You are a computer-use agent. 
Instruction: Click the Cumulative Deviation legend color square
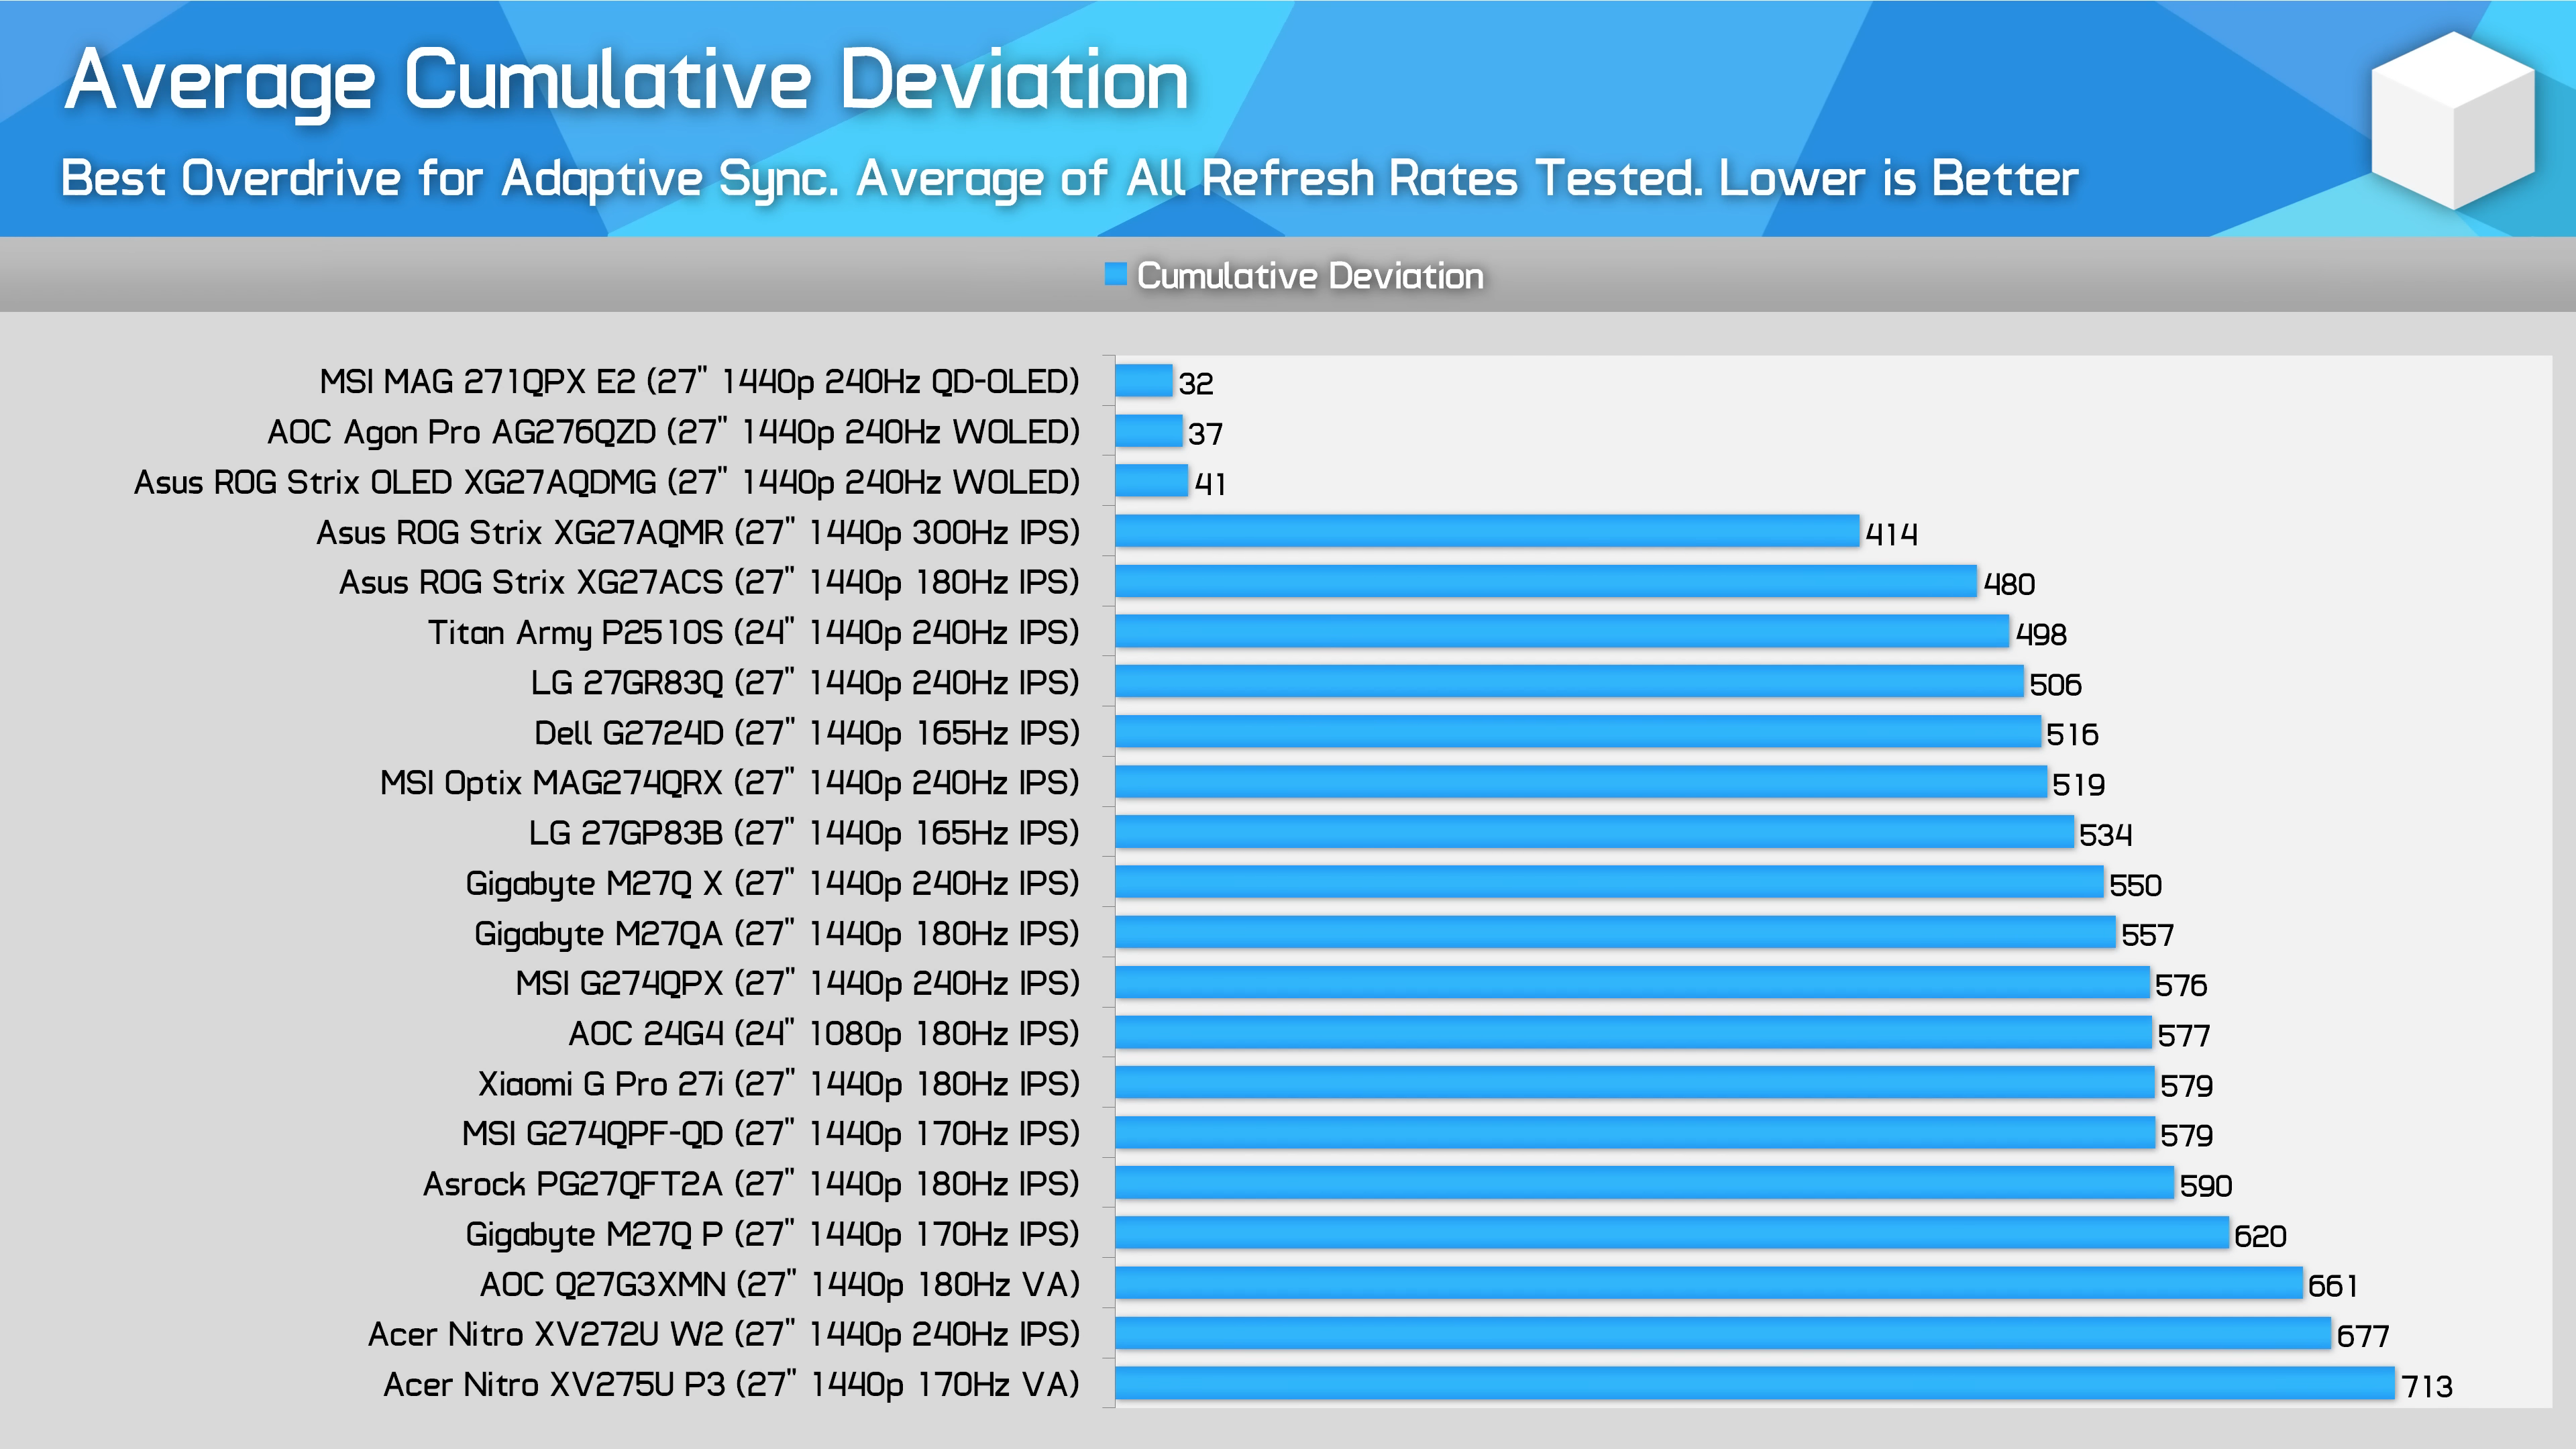(x=1116, y=273)
